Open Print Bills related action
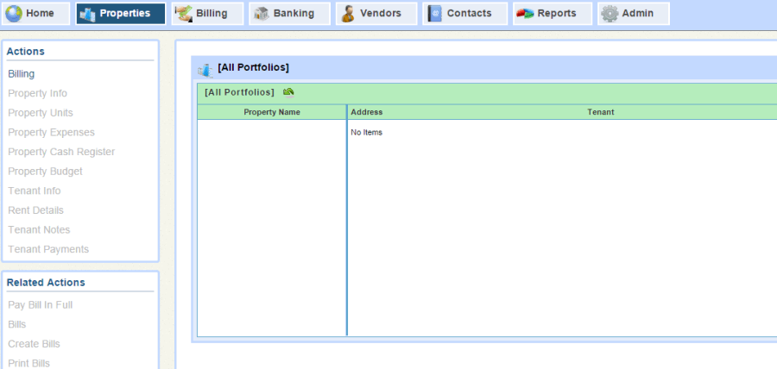The image size is (777, 369). 29,364
